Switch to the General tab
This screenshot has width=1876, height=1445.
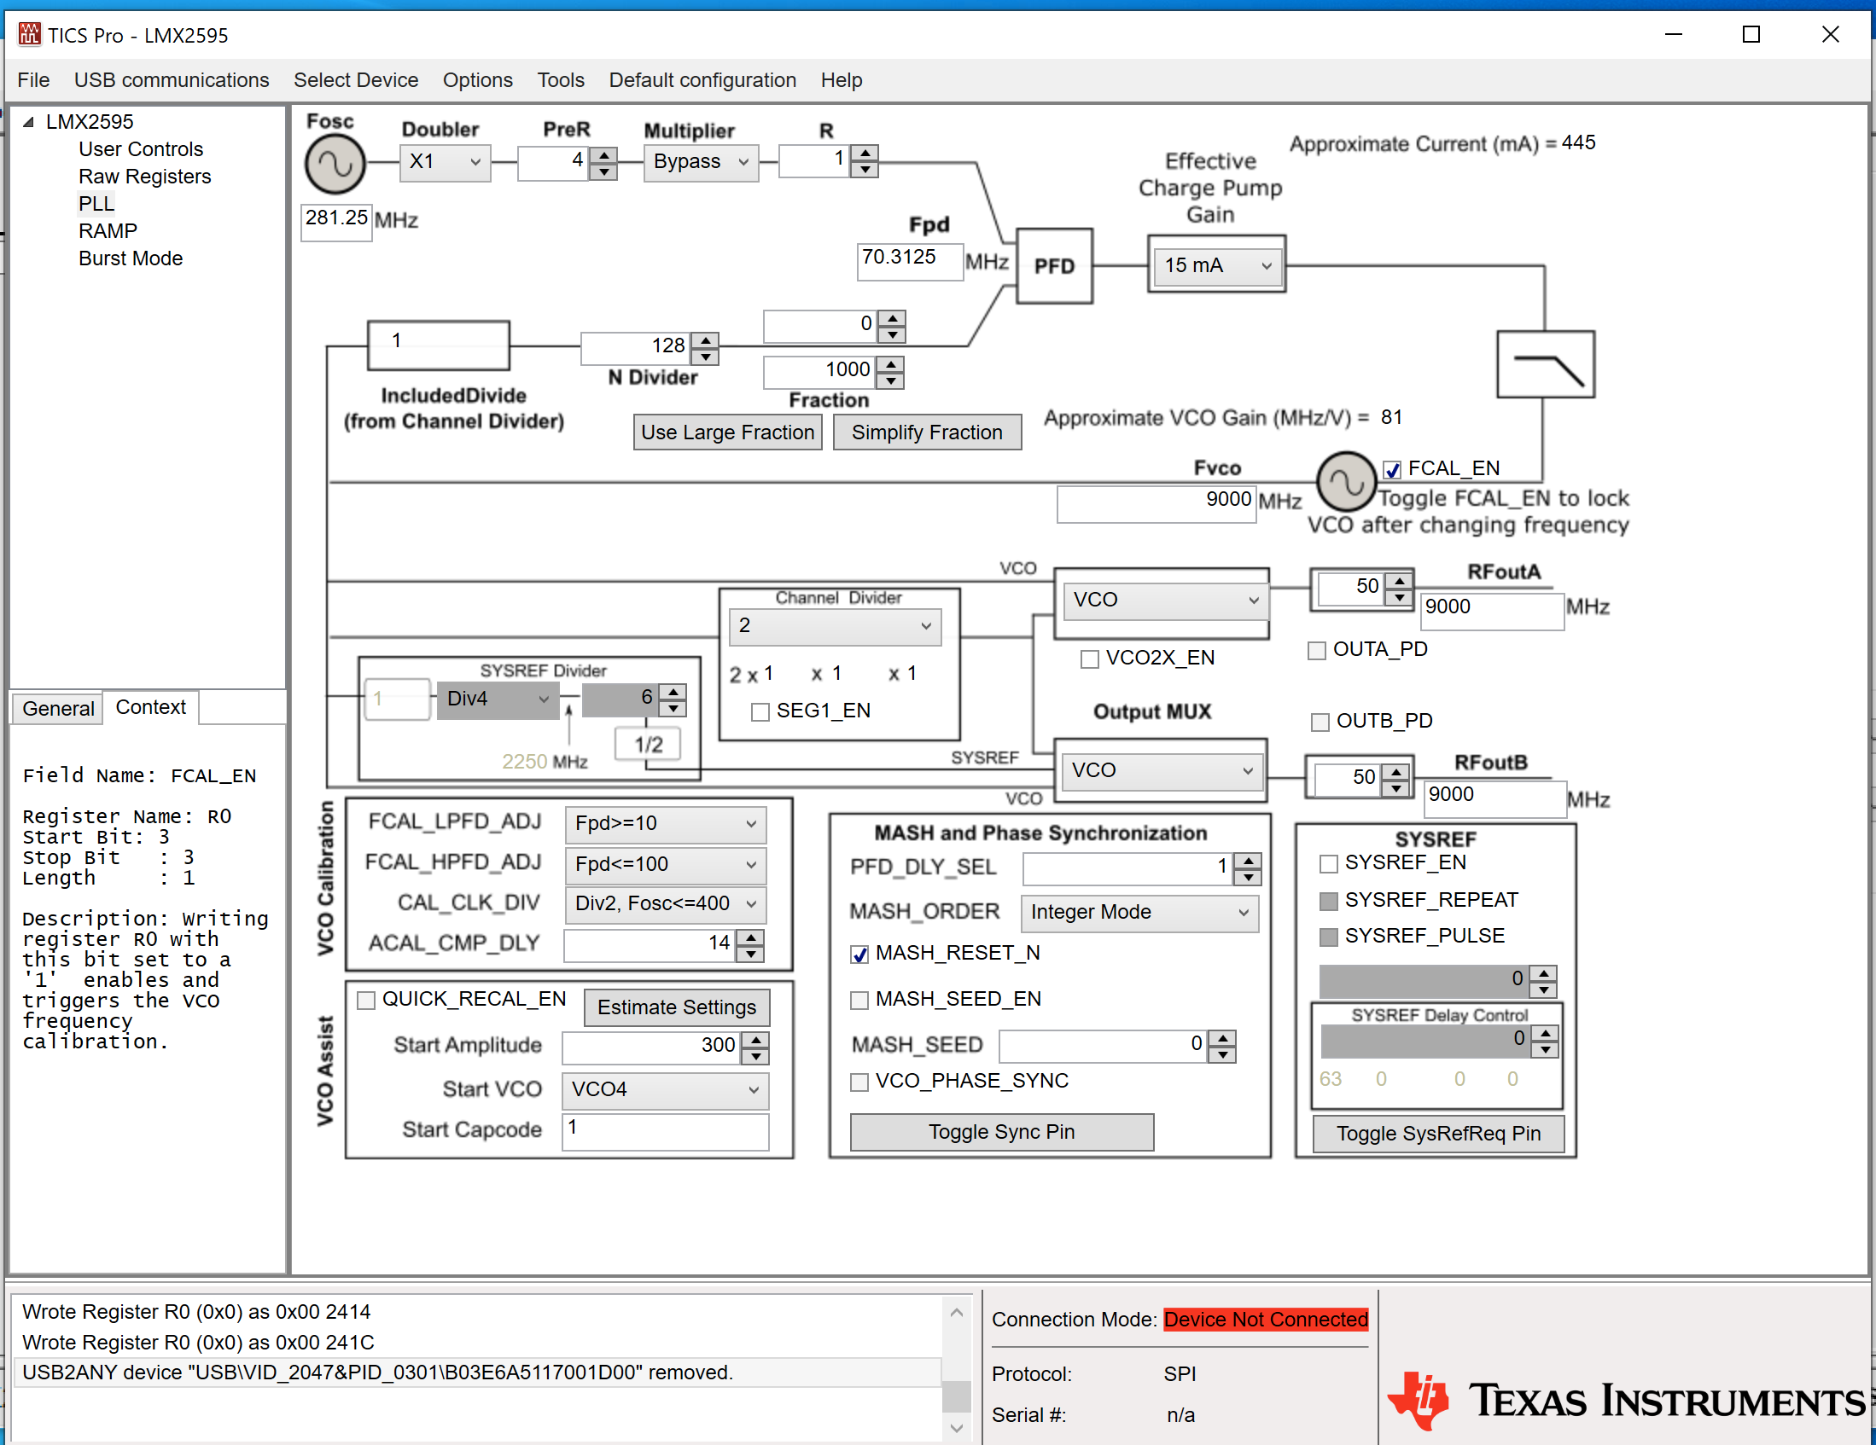tap(57, 708)
